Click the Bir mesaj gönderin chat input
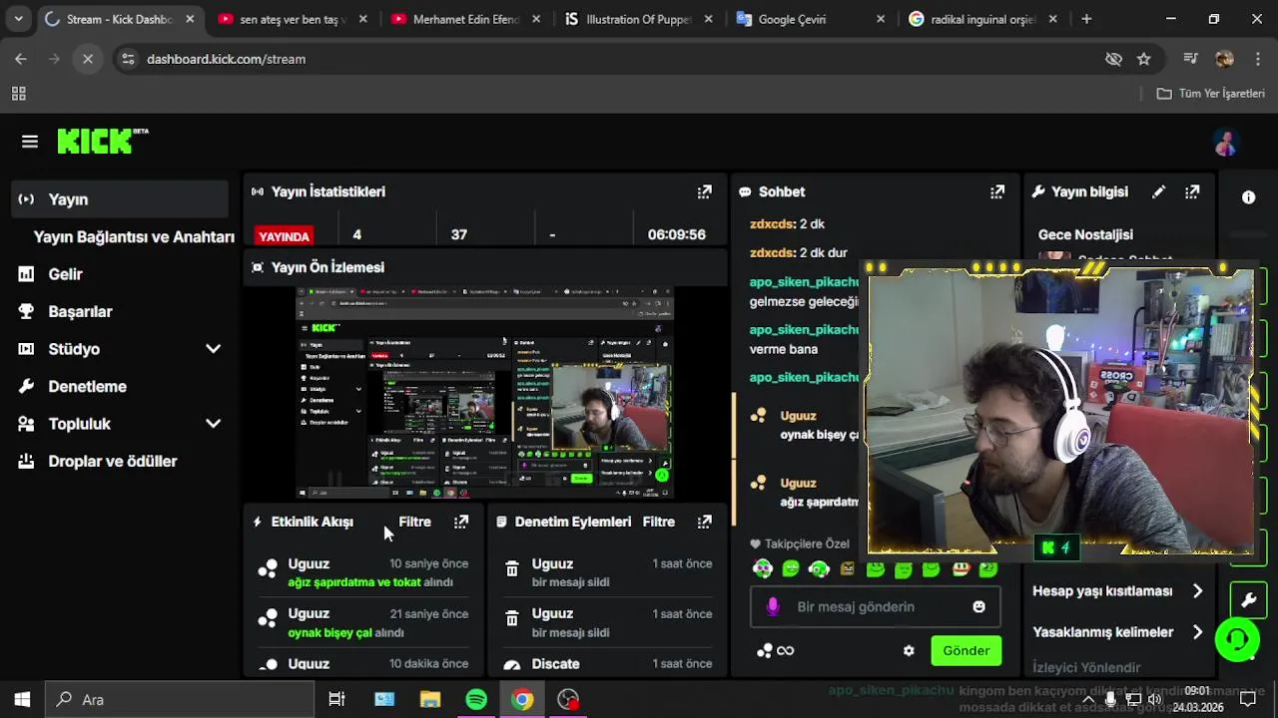This screenshot has width=1278, height=718. tap(876, 606)
